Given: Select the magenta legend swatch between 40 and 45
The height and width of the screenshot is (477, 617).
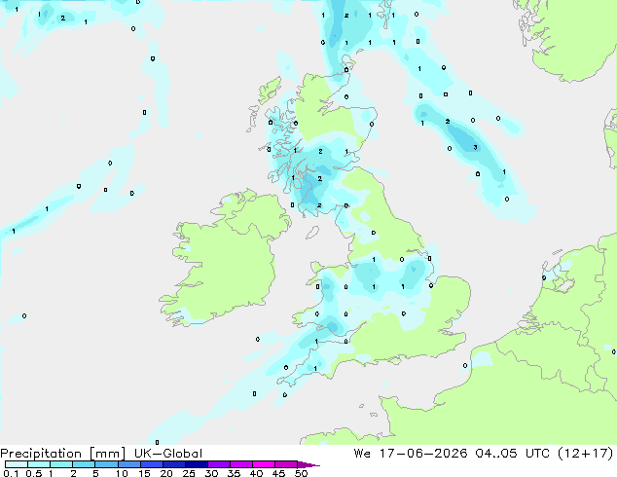Looking at the screenshot, I should (x=264, y=464).
